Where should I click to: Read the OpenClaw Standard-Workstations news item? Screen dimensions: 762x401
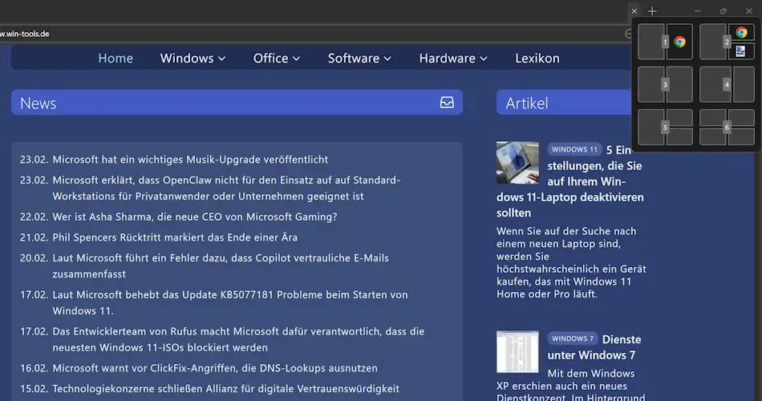point(226,188)
